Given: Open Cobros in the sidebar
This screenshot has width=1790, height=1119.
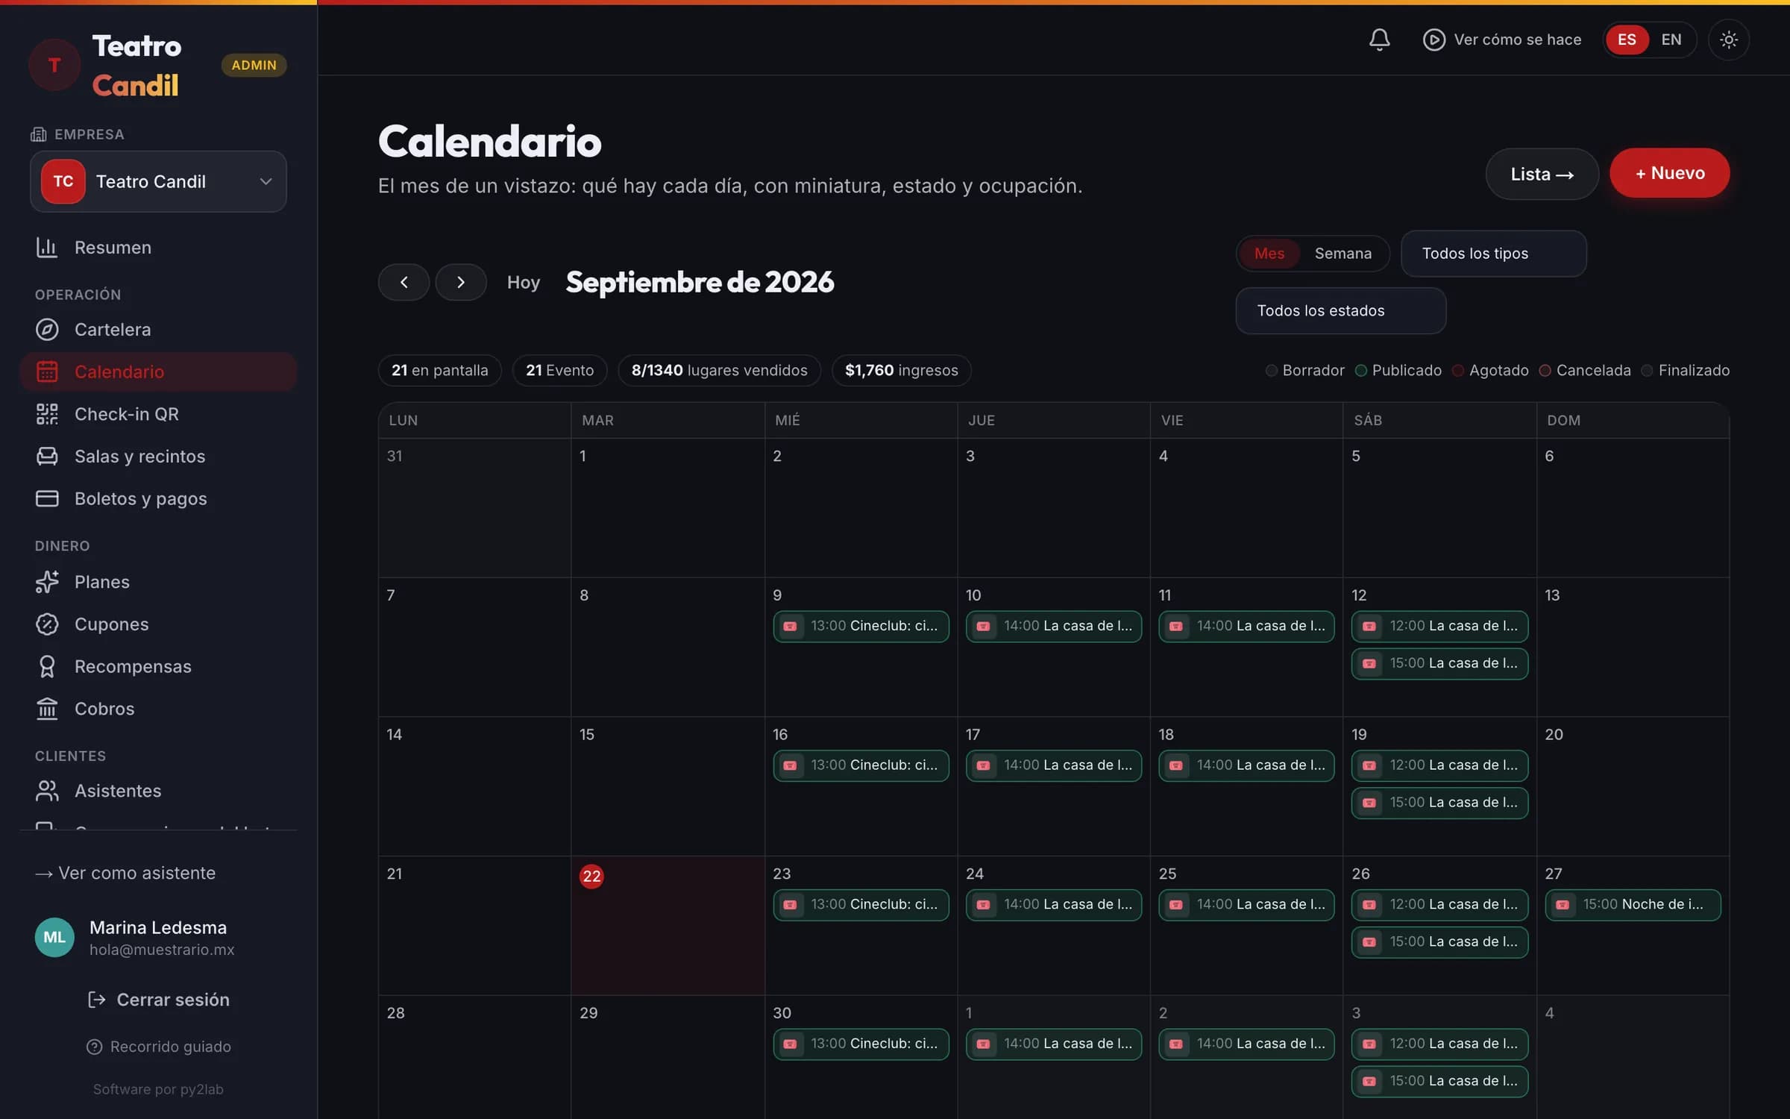Looking at the screenshot, I should point(158,709).
